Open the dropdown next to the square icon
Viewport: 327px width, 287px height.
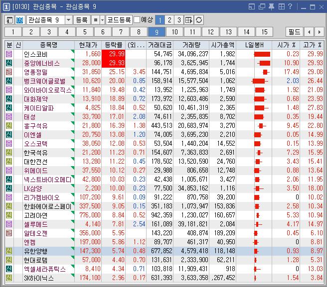pos(102,20)
